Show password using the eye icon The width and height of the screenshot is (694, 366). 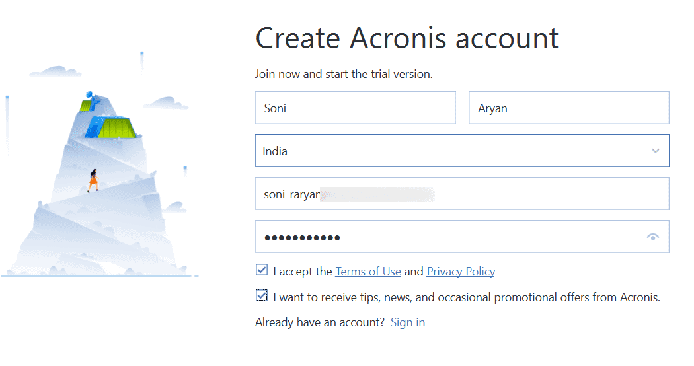point(652,237)
